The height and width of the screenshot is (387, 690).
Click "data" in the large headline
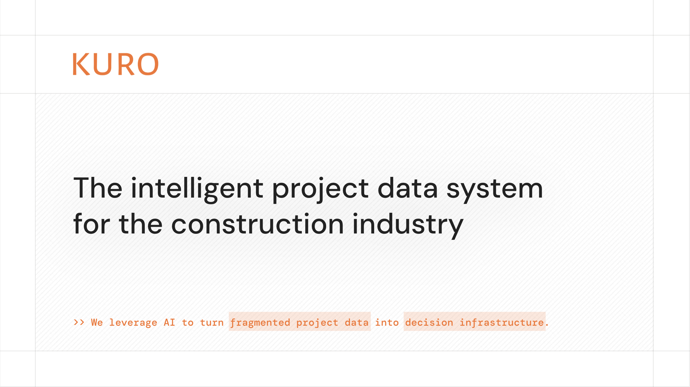(x=407, y=189)
